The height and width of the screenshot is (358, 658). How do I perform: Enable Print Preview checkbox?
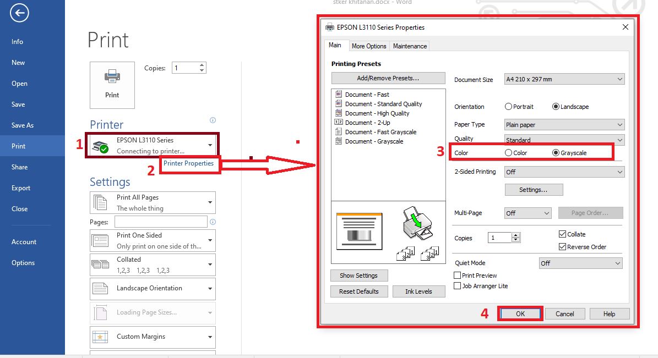458,276
